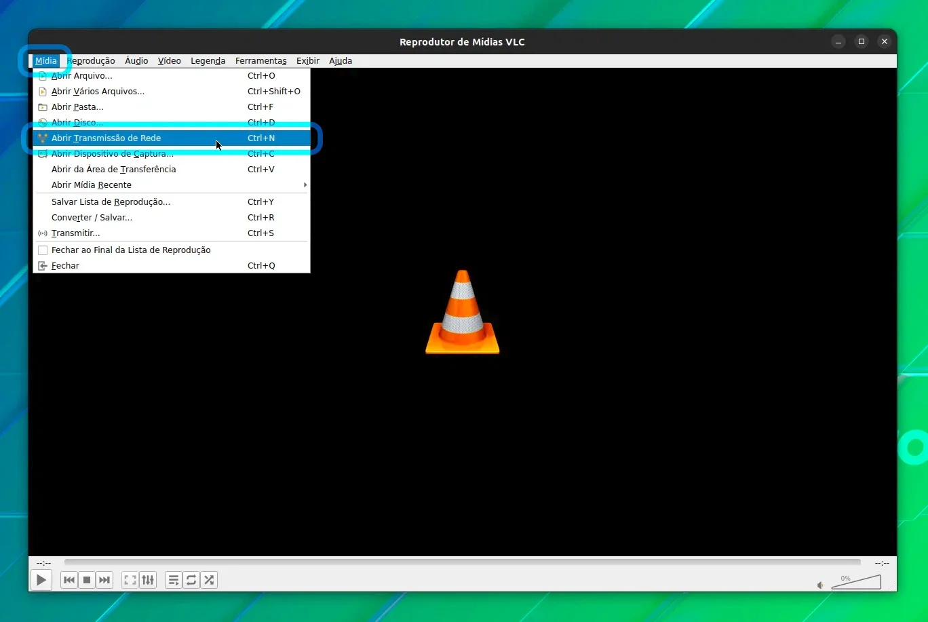This screenshot has width=928, height=622.
Task: Click the playback seek bar
Action: coord(463,562)
